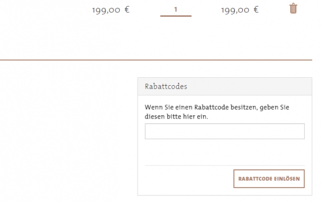This screenshot has height=202, width=322.
Task: Delete the 199,00 € product from cart
Action: tap(293, 8)
